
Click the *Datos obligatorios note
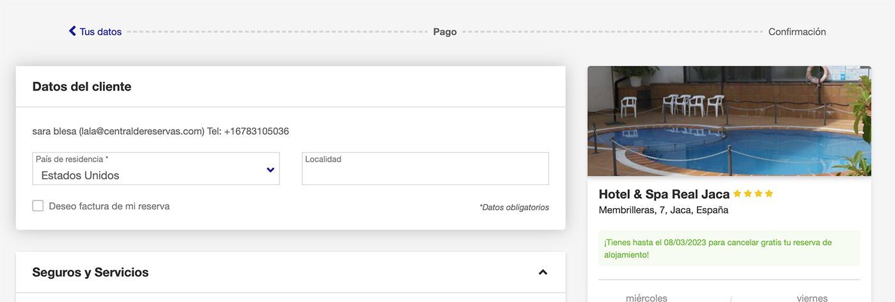[x=514, y=208]
